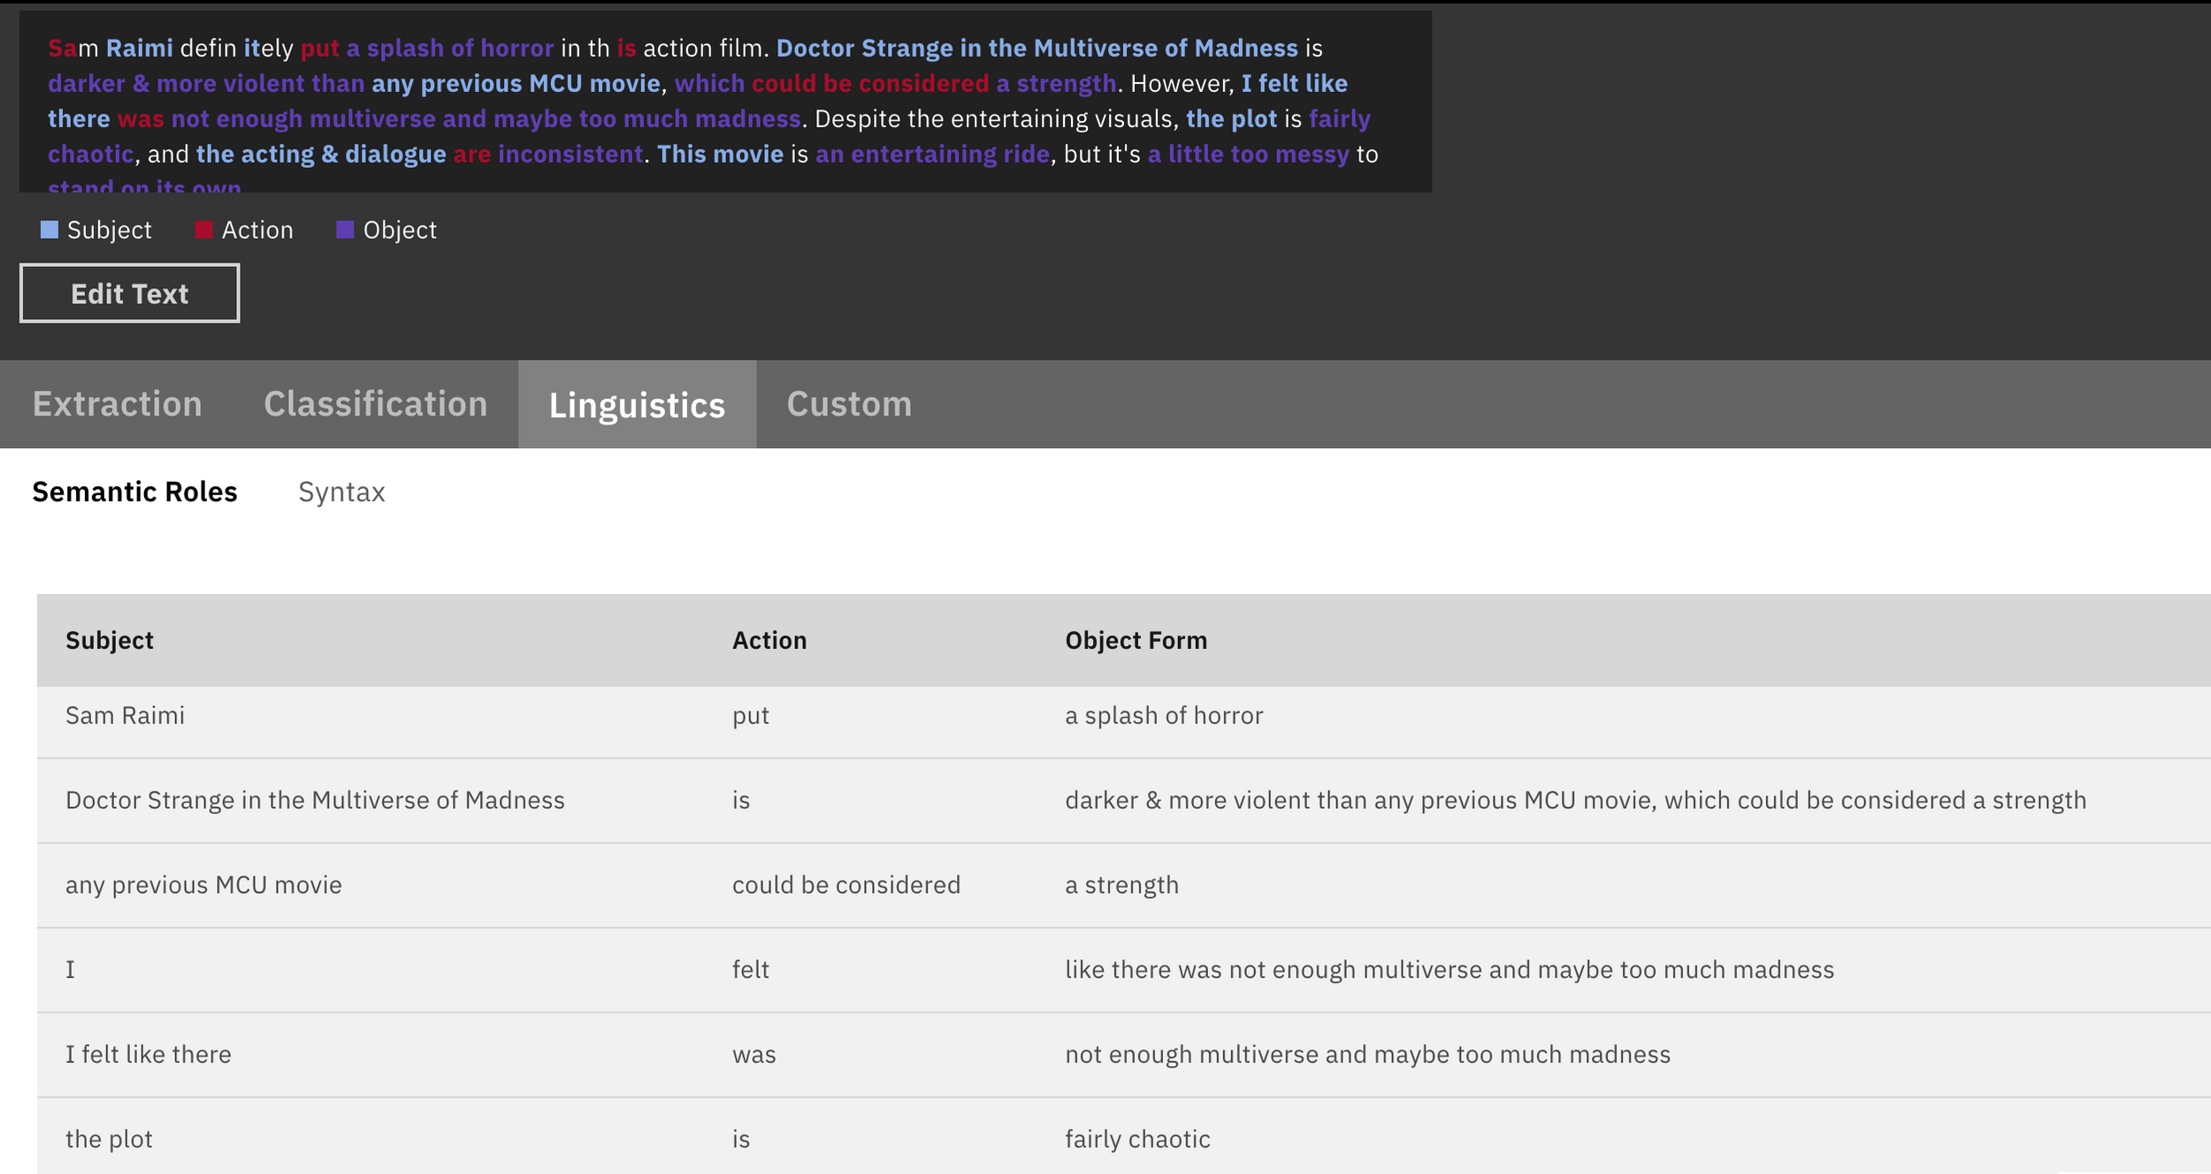Go to the Custom tab

pos(848,404)
